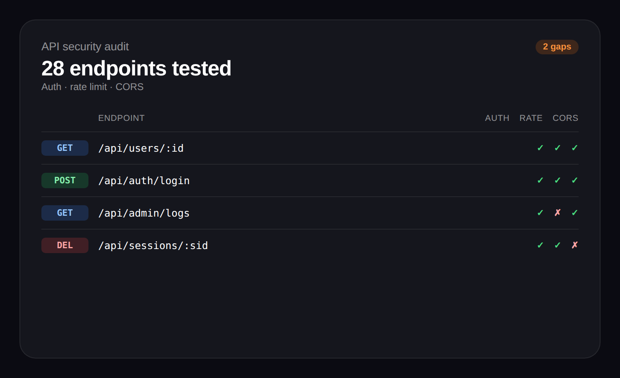Click the auth checkmark for /api/users/:id
The image size is (620, 378).
[x=540, y=148]
